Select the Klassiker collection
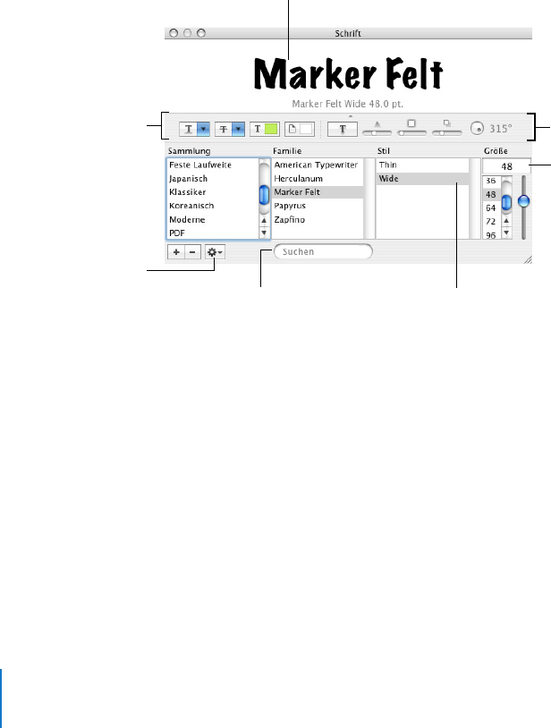Screen dimensions: 551x728 (x=212, y=192)
